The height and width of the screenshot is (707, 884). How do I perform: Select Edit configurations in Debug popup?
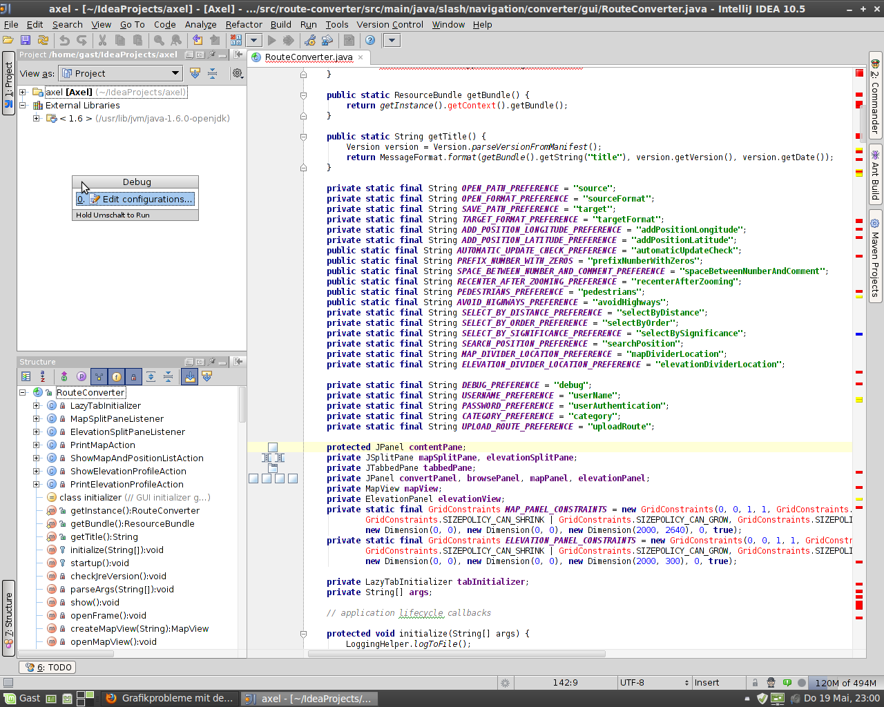pyautogui.click(x=135, y=199)
